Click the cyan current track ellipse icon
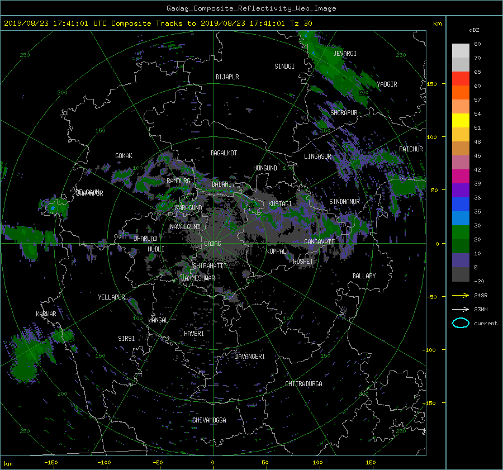Screen dimensions: 503x470 click(x=461, y=323)
